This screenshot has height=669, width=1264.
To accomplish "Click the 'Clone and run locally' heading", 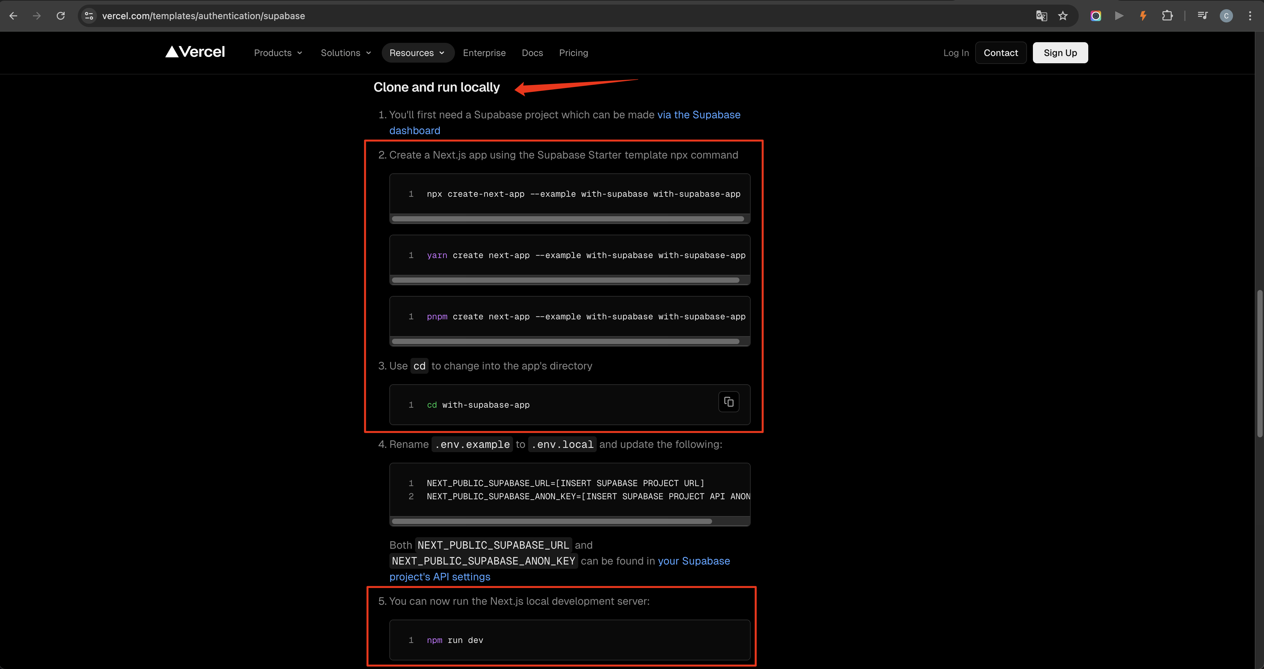I will coord(437,87).
